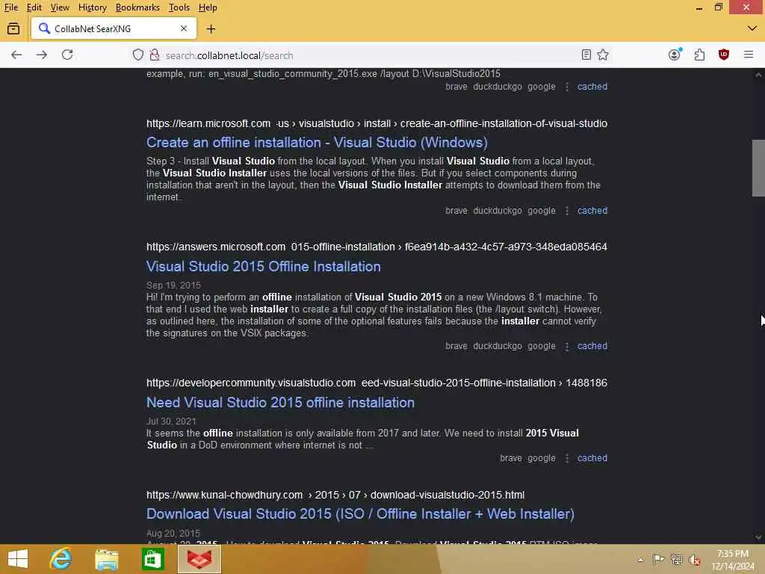Close the CollabNet SearXNG tab
Screen dimensions: 765x574
point(184,29)
